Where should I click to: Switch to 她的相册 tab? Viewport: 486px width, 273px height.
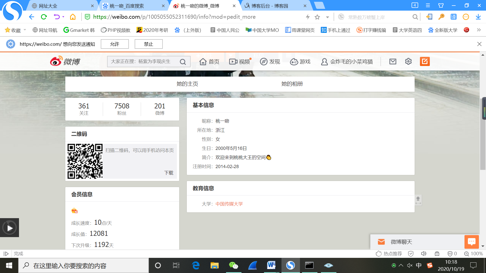pos(292,84)
